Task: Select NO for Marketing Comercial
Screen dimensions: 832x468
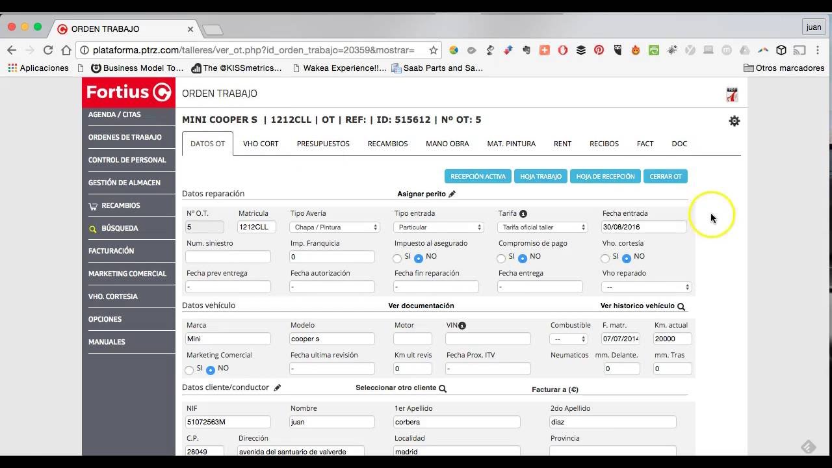Action: click(x=211, y=370)
